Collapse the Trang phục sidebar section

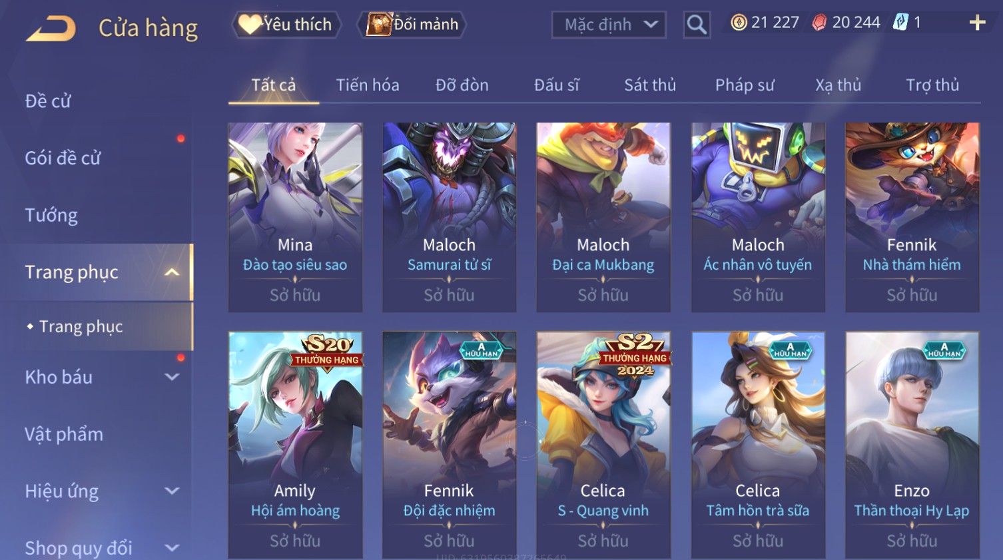172,272
